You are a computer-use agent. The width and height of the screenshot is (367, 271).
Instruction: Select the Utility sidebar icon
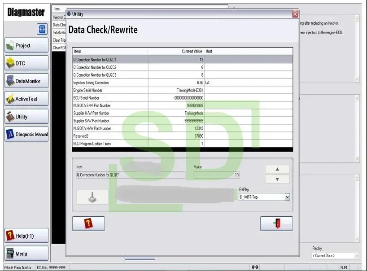coord(26,116)
